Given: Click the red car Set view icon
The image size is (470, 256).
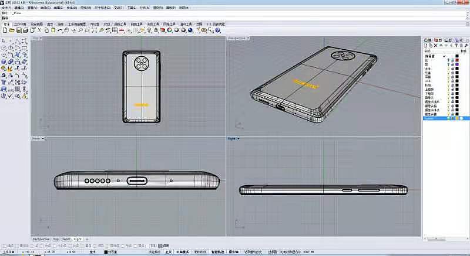Looking at the screenshot, I should [122, 30].
